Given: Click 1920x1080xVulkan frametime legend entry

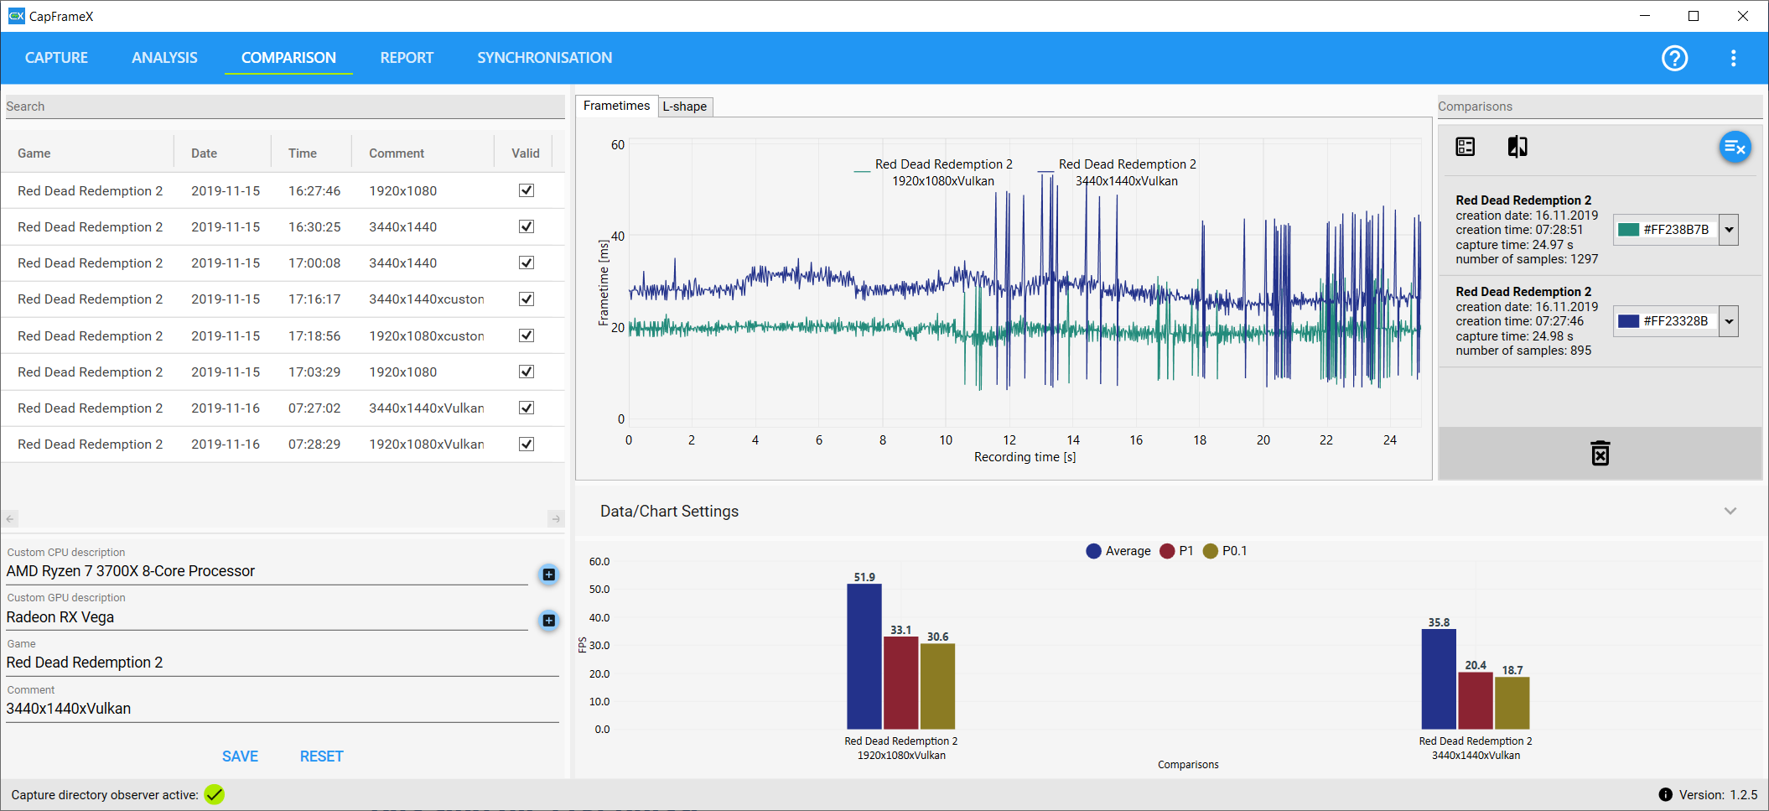Looking at the screenshot, I should pos(933,173).
